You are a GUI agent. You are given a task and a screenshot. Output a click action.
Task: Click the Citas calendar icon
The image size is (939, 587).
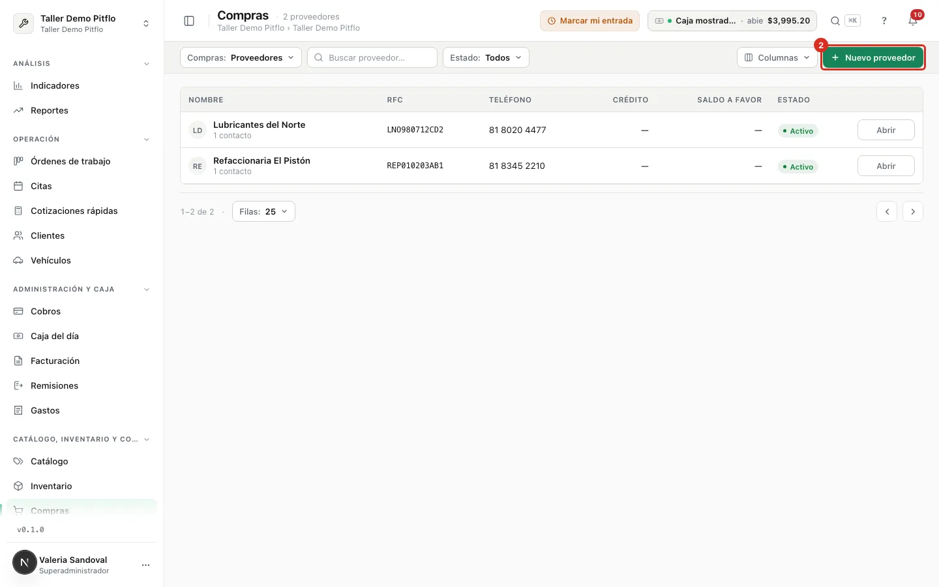point(18,186)
